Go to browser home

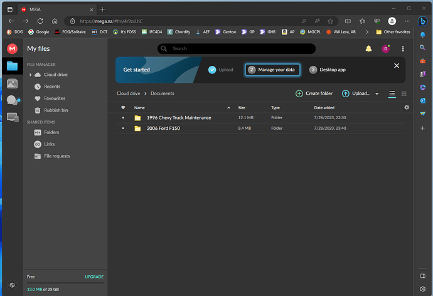pos(55,21)
